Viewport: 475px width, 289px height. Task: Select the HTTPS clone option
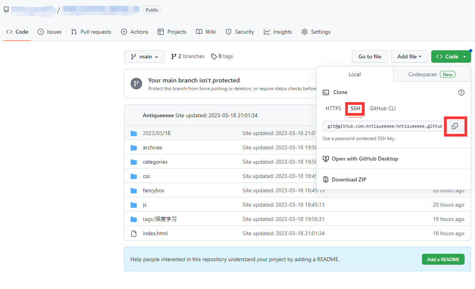click(333, 109)
